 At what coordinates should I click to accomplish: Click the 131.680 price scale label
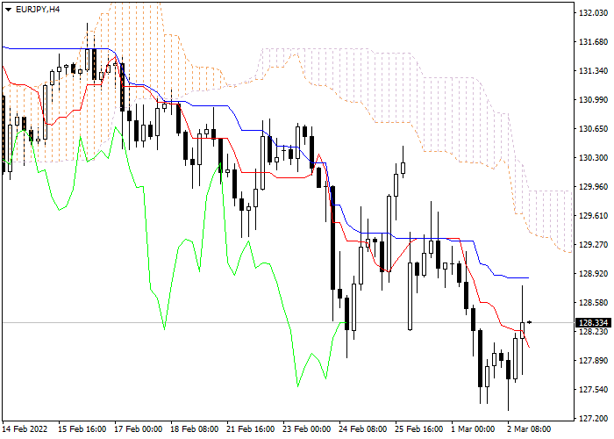click(593, 42)
